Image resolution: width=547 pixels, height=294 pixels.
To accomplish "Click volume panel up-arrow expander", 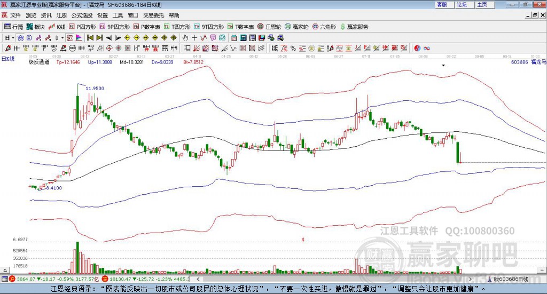I will coord(5,270).
